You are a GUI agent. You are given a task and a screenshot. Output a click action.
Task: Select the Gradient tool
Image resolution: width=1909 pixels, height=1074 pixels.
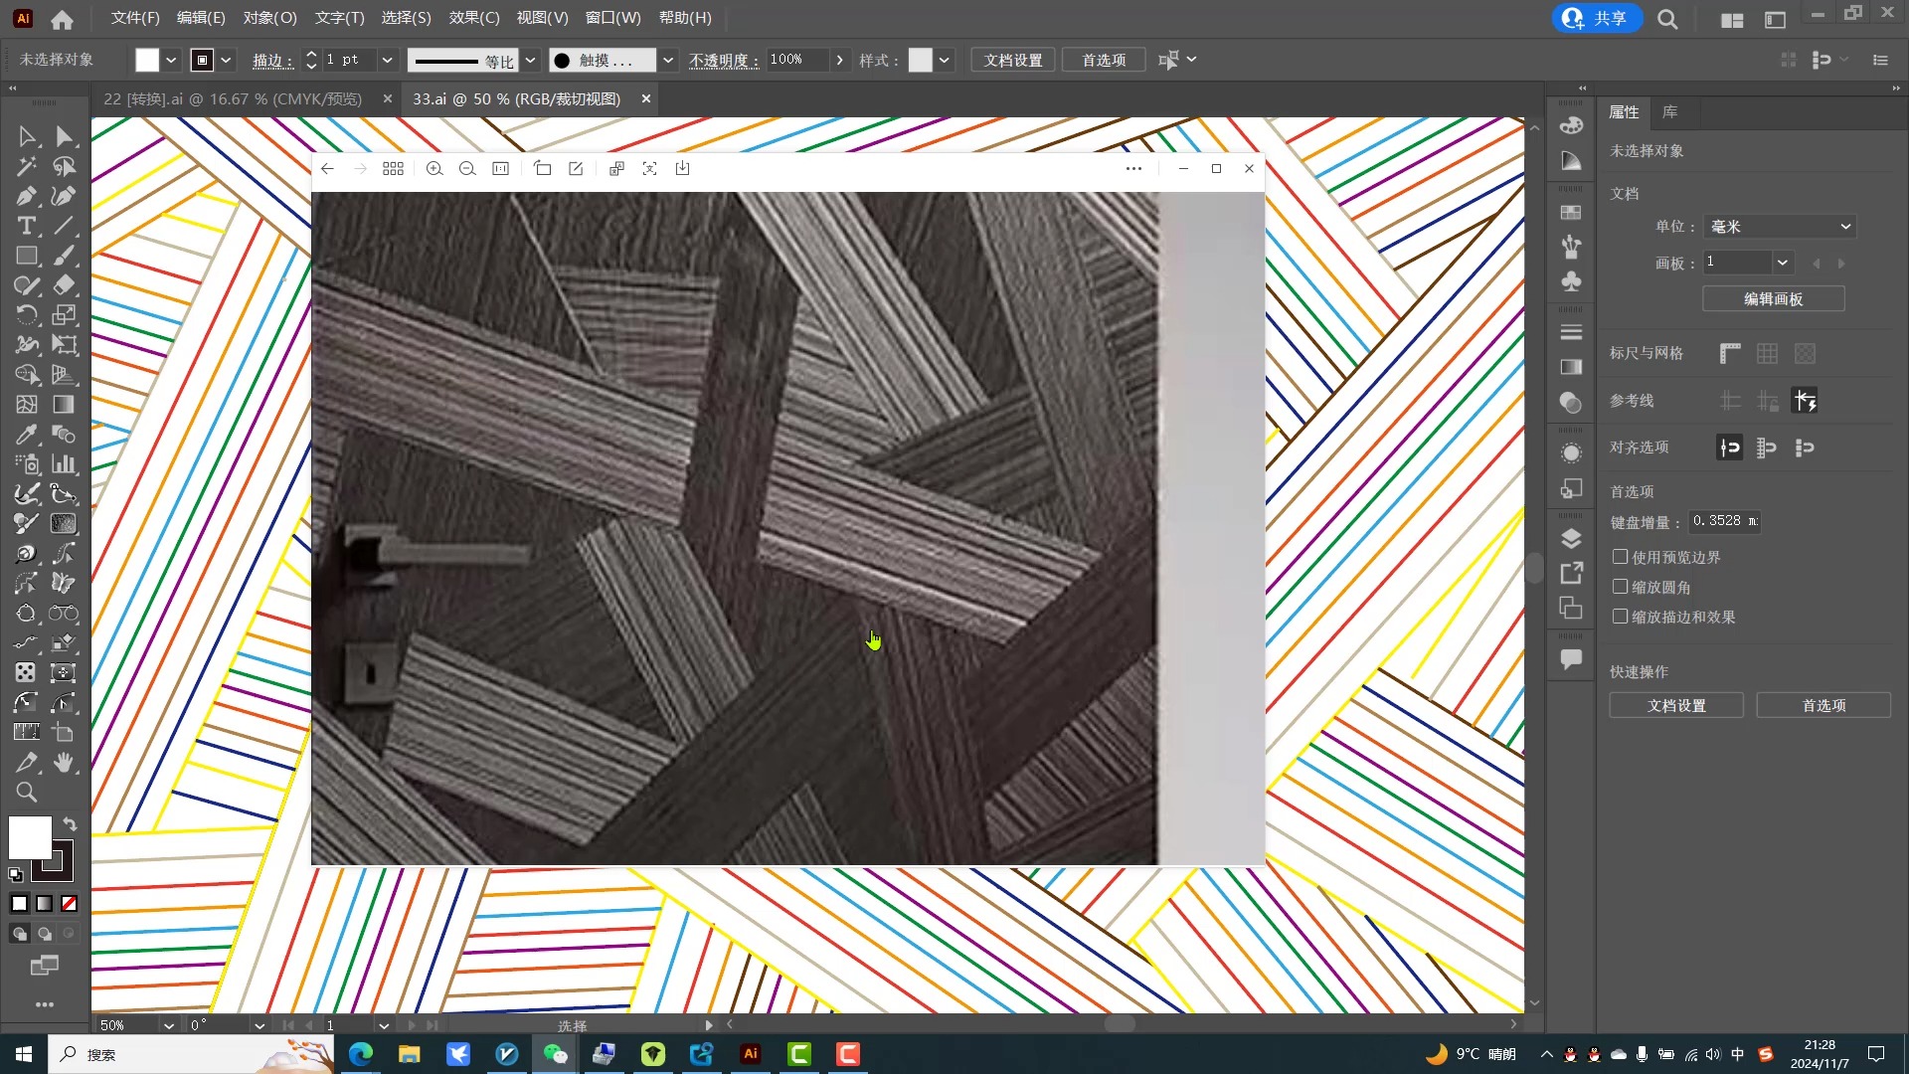(64, 405)
